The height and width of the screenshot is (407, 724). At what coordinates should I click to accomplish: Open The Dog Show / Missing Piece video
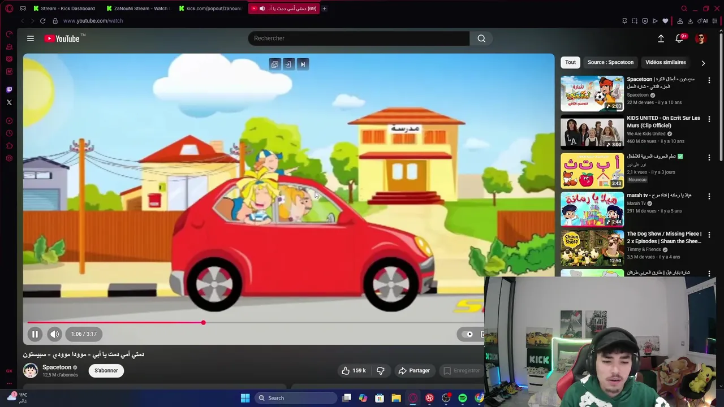pos(664,237)
